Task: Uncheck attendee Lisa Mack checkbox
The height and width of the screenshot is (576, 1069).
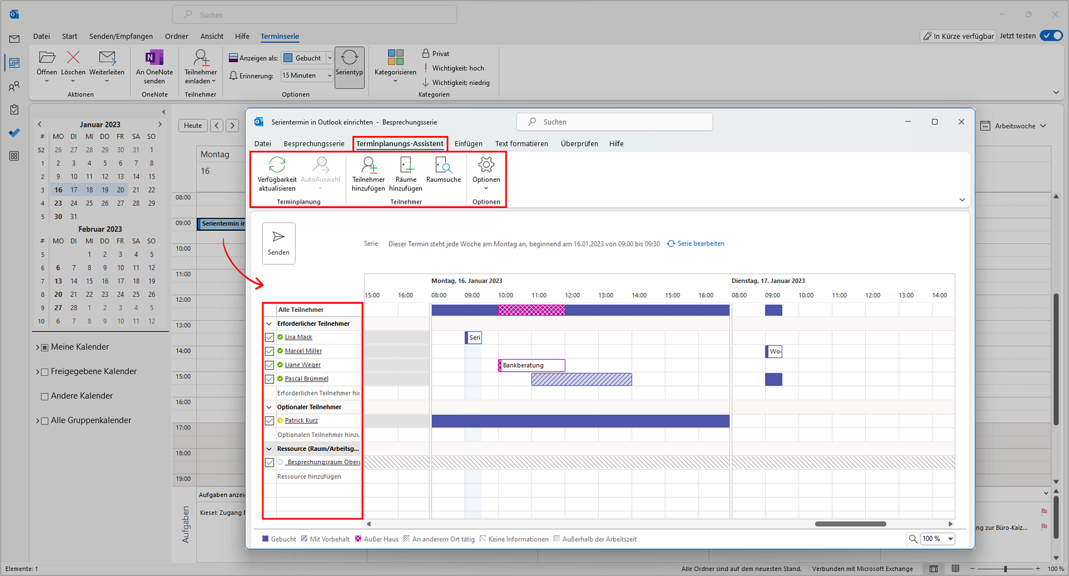Action: [x=269, y=338]
